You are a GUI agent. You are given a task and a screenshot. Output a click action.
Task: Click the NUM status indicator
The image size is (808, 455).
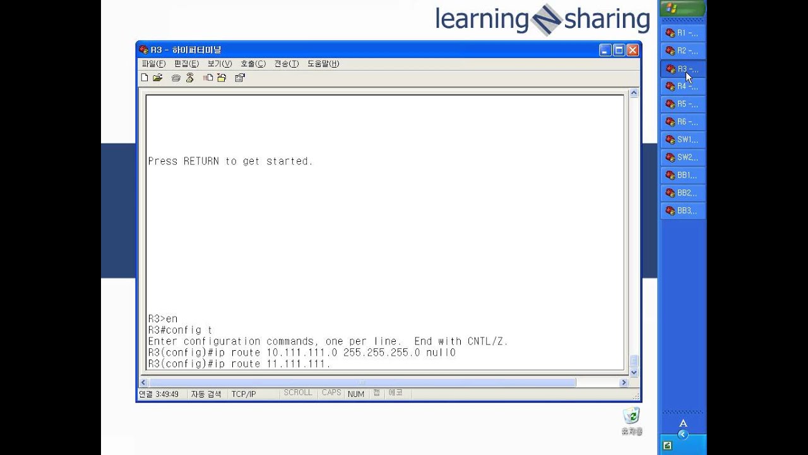tap(356, 394)
